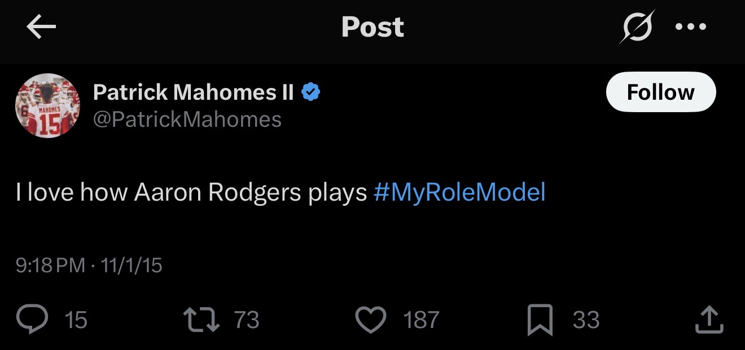Tap the Patrick Mahomes II display name
Viewport: 745px width, 350px height.
(193, 92)
